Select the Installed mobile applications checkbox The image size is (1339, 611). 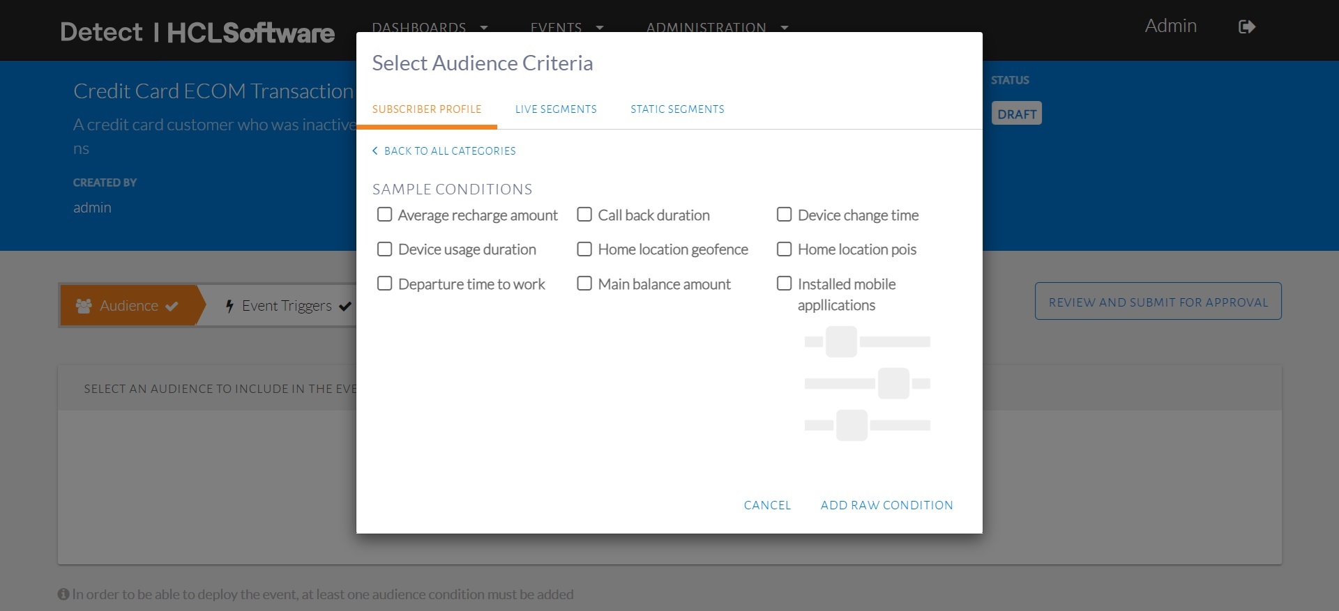click(785, 284)
